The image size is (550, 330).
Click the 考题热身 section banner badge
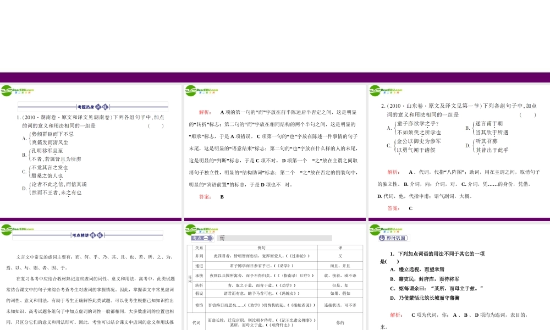point(93,107)
